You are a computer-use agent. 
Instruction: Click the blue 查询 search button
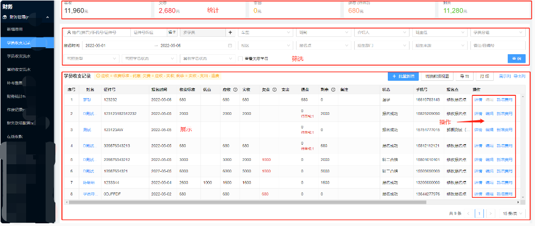click(x=515, y=58)
